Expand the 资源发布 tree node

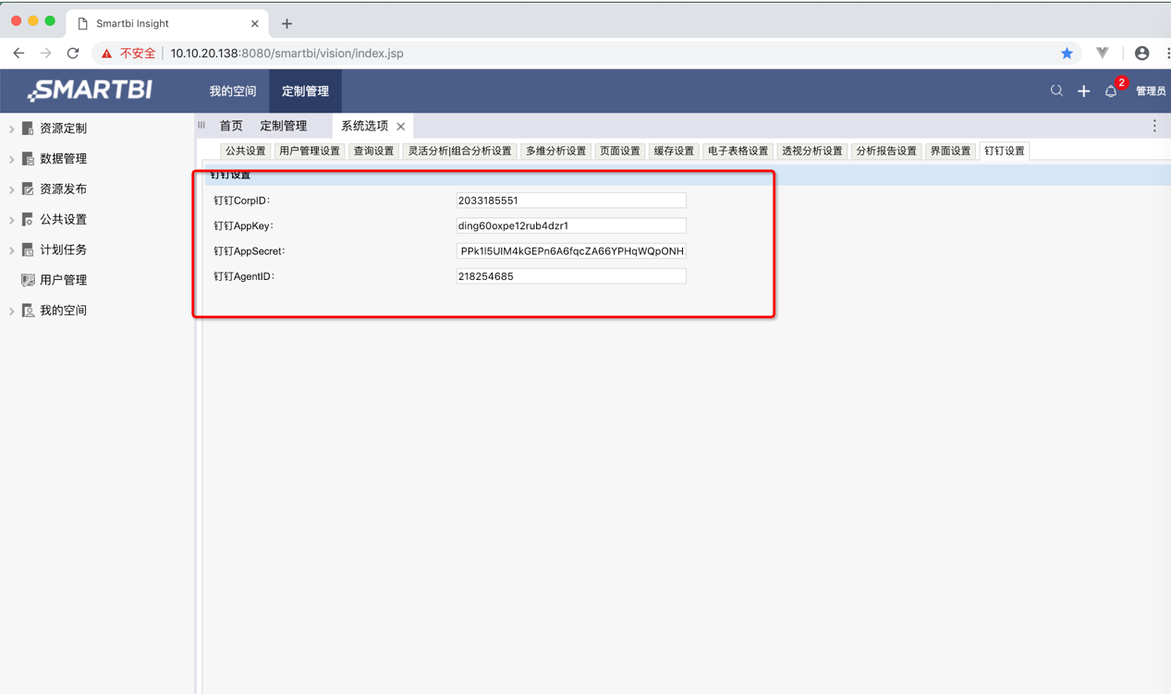click(x=11, y=189)
